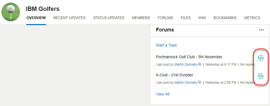View the Metrics tab
The width and height of the screenshot is (270, 106).
[x=252, y=18]
